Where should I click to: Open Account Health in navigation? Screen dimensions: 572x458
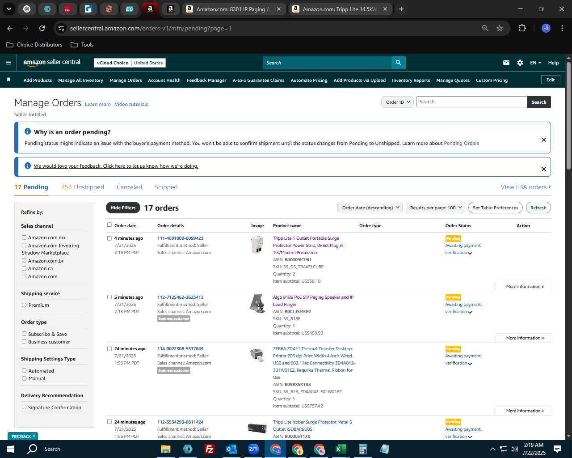tap(164, 81)
